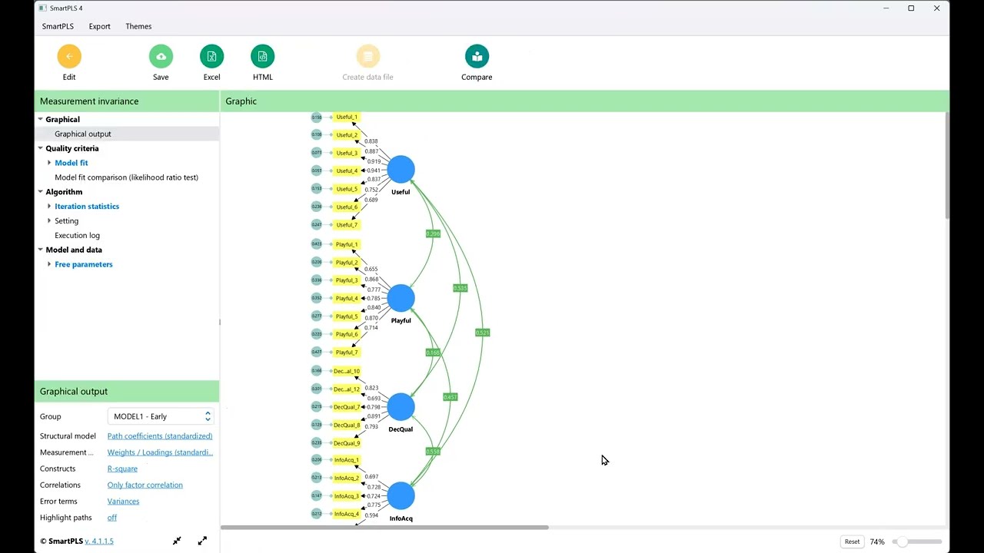Expand the Iteration statistics node arrow
This screenshot has height=553, width=984.
(49, 207)
